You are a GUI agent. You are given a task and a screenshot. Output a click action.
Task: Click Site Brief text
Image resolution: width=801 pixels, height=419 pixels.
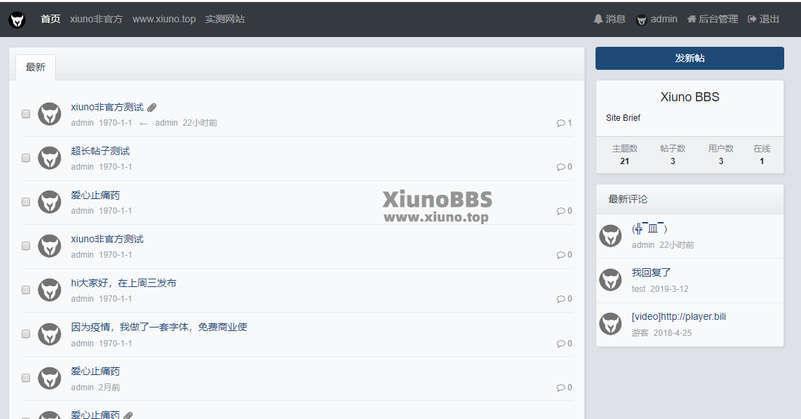coord(623,118)
